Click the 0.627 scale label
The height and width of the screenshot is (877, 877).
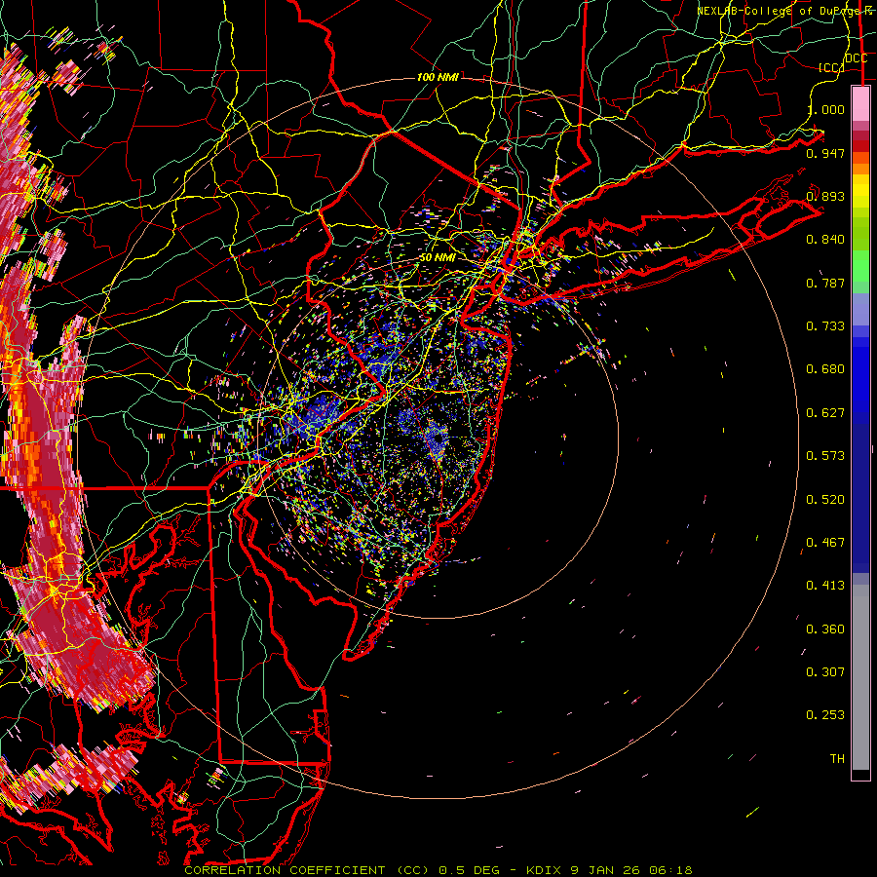coord(825,413)
